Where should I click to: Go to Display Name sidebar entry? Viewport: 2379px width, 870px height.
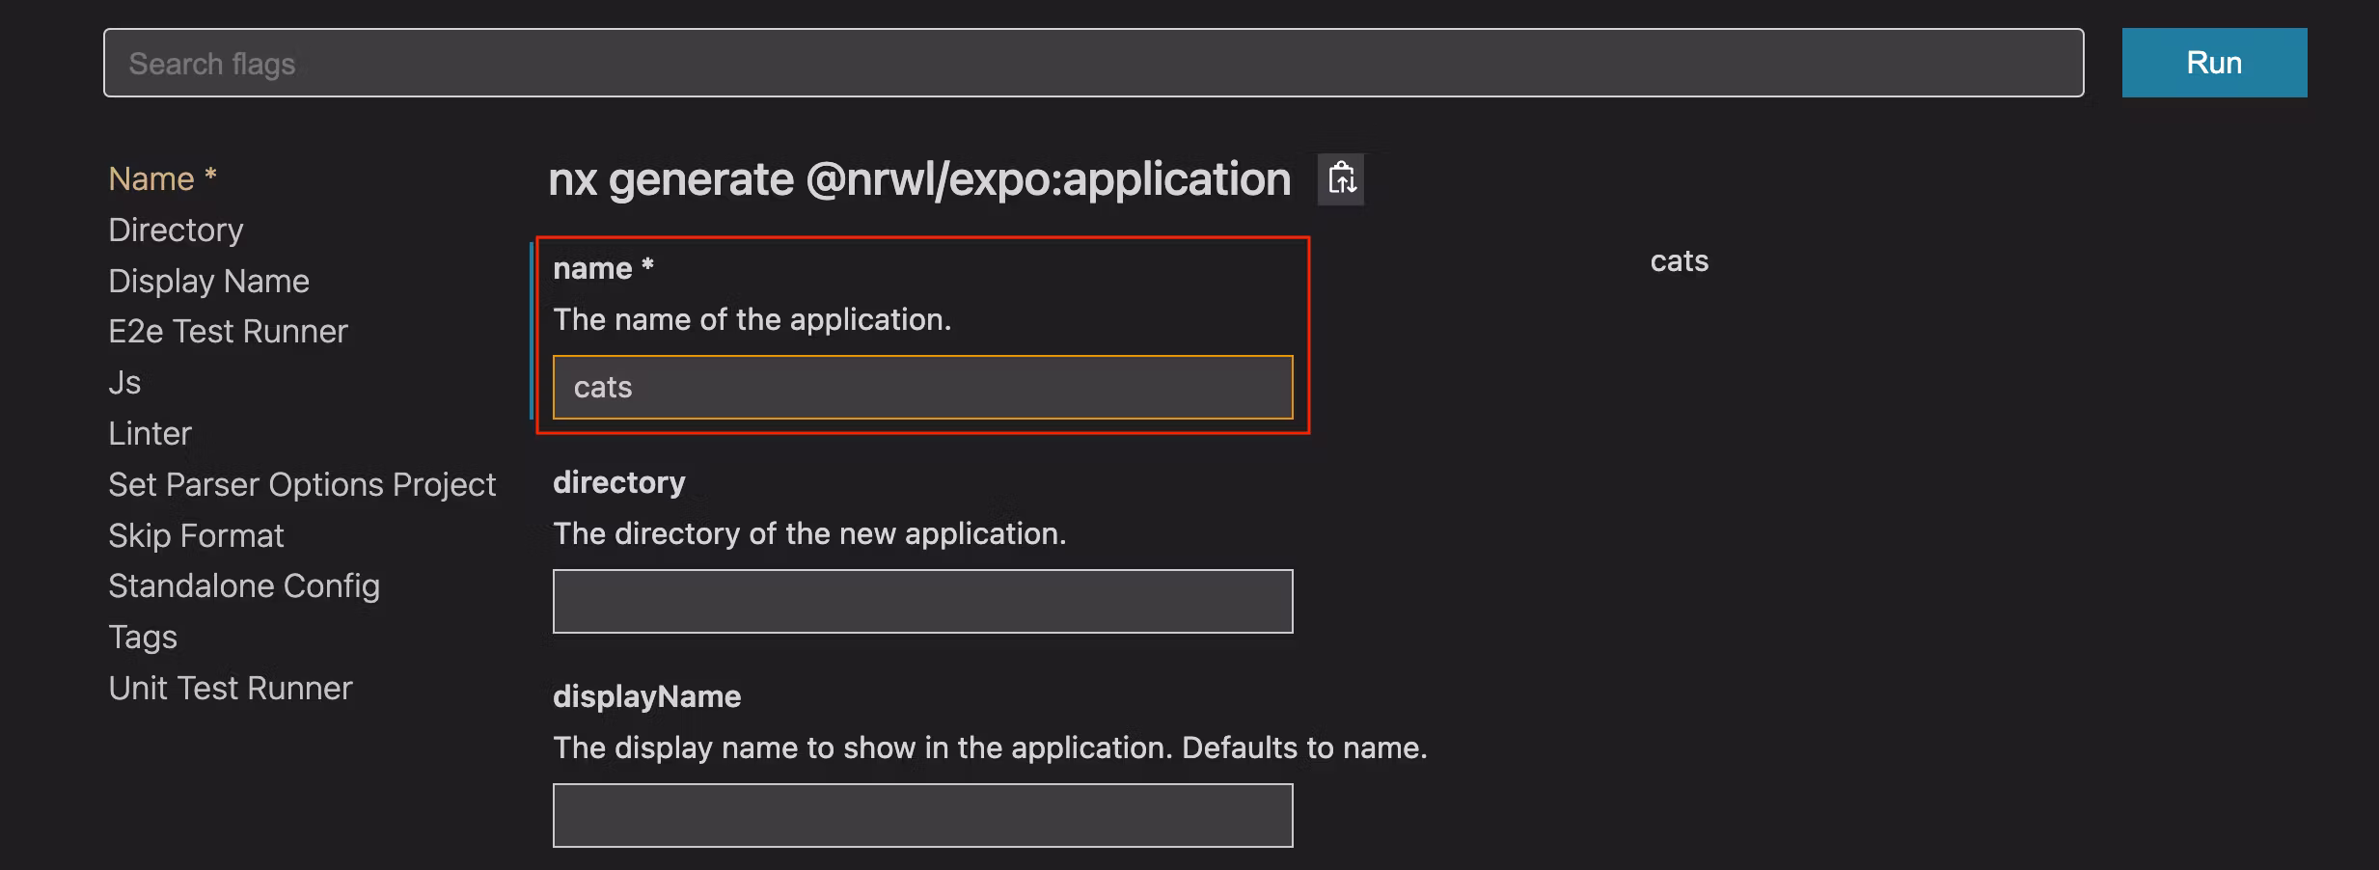point(208,282)
